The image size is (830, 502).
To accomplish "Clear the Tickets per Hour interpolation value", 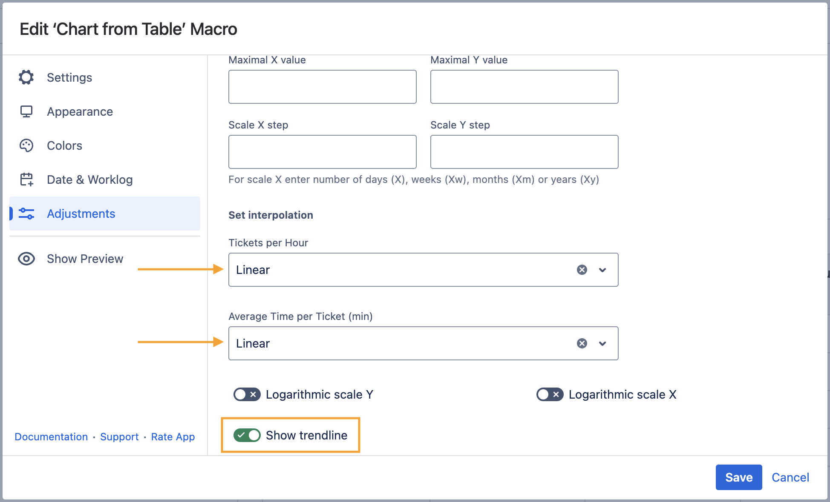I will tap(582, 270).
